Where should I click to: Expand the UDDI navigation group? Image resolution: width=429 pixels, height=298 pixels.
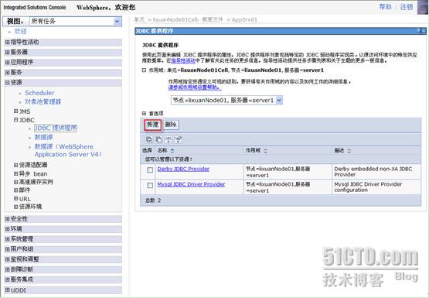tap(8, 289)
